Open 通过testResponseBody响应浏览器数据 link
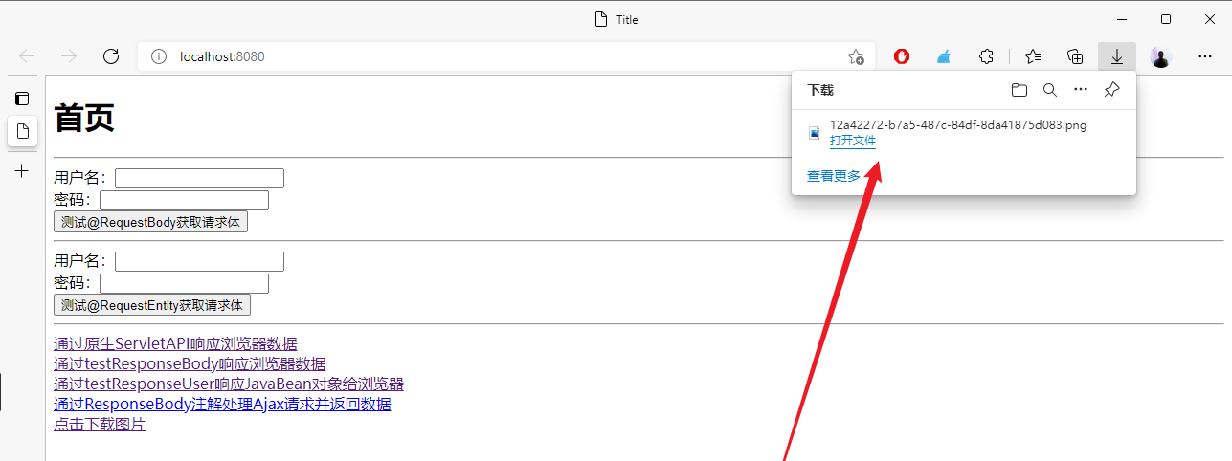The image size is (1232, 461). (x=190, y=364)
